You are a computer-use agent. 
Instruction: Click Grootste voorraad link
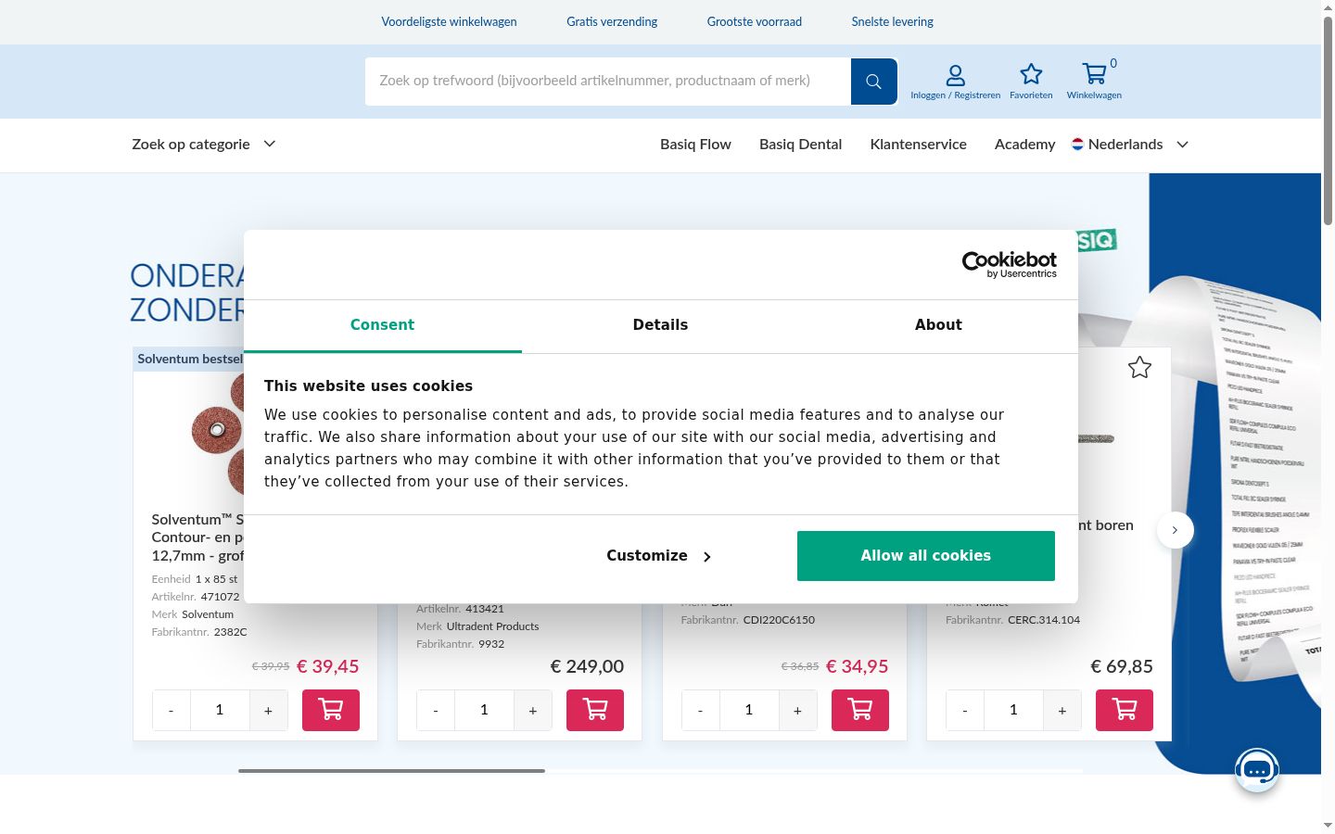tap(754, 21)
